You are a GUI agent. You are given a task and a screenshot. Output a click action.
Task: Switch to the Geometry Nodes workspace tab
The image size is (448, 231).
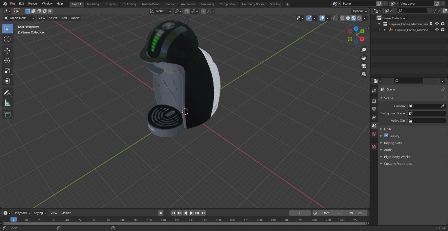pos(253,4)
